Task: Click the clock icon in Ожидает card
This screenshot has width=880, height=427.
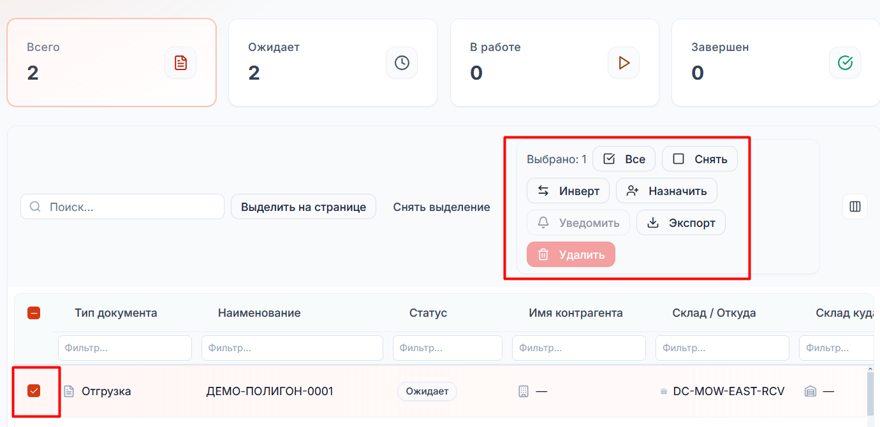Action: pos(402,62)
